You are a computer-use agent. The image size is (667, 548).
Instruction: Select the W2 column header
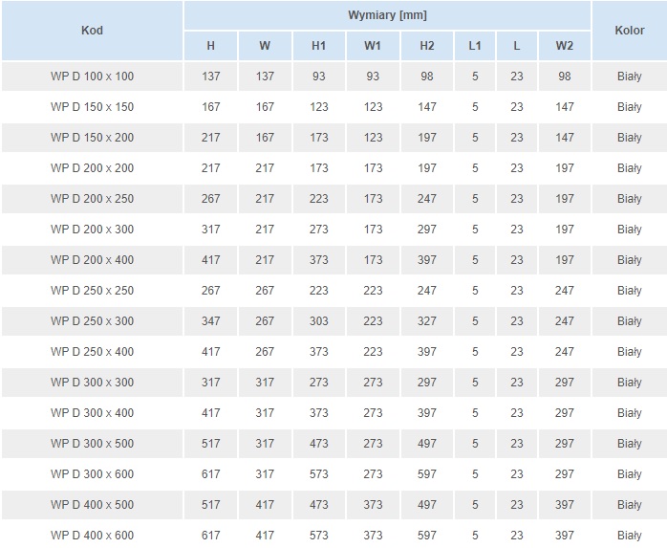coord(564,46)
